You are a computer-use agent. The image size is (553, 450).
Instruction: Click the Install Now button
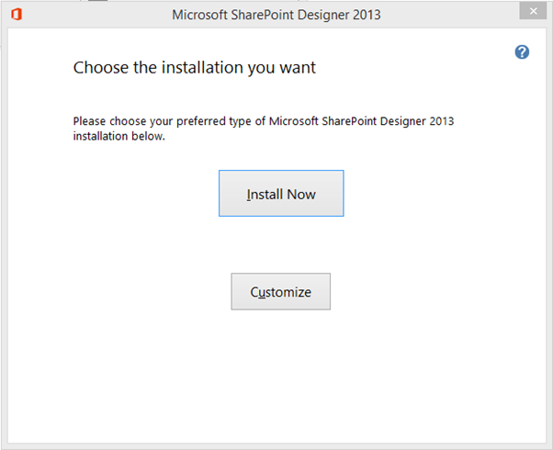281,193
